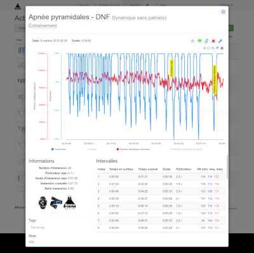Toggle Rythme cardiaque (ceinture) legend series
The width and height of the screenshot is (254, 253).
pos(133,149)
